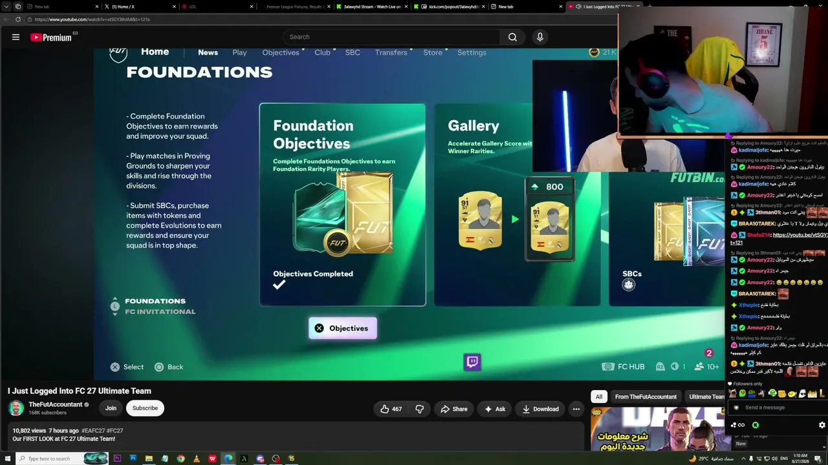This screenshot has width=828, height=465.
Task: Click the Ask button
Action: point(494,409)
